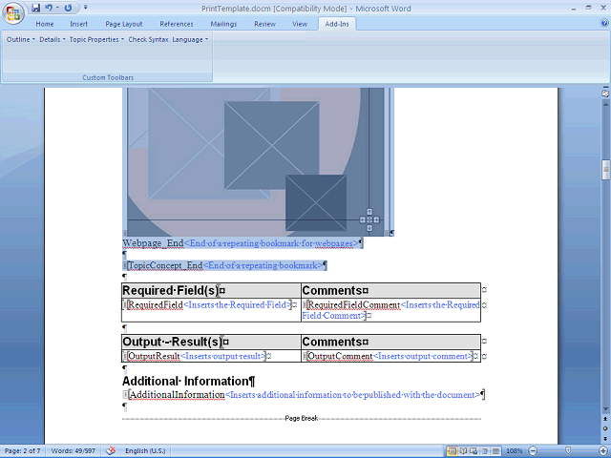The height and width of the screenshot is (458, 611).
Task: Click the Page 2 of 7 indicator
Action: [x=23, y=451]
